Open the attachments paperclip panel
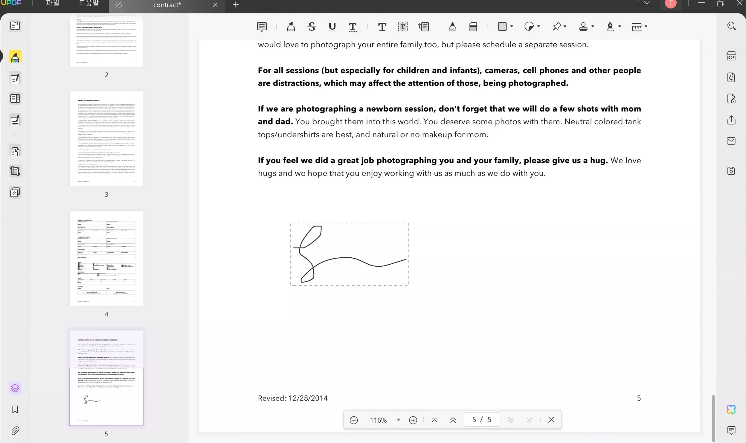 [x=15, y=431]
